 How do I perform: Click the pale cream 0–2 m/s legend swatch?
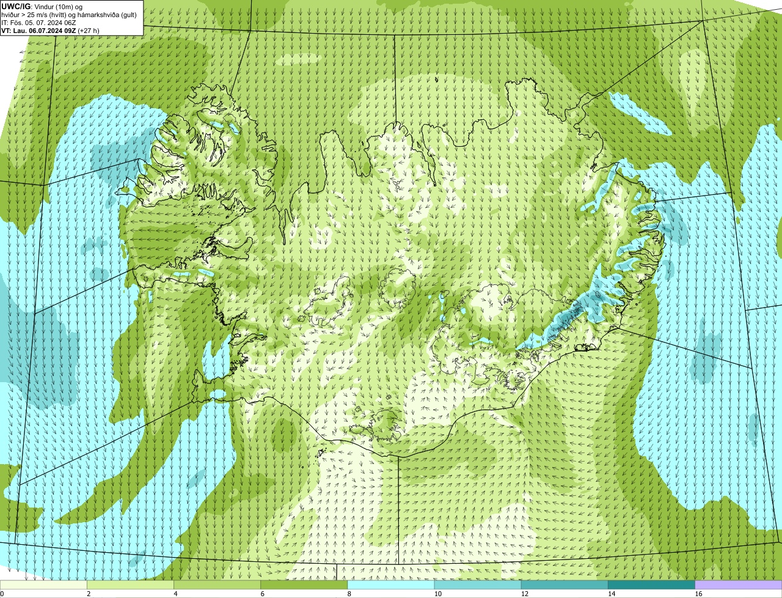coord(43,585)
